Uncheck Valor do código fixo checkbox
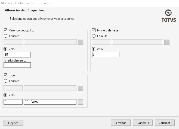Image resolution: width=179 pixels, height=129 pixels. (x=6, y=30)
